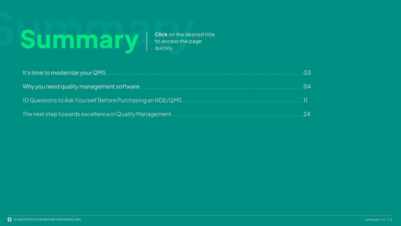The width and height of the screenshot is (401, 226).
Task: Click dotted leader after "Purchasing an NDE/QMS"
Action: (x=242, y=102)
